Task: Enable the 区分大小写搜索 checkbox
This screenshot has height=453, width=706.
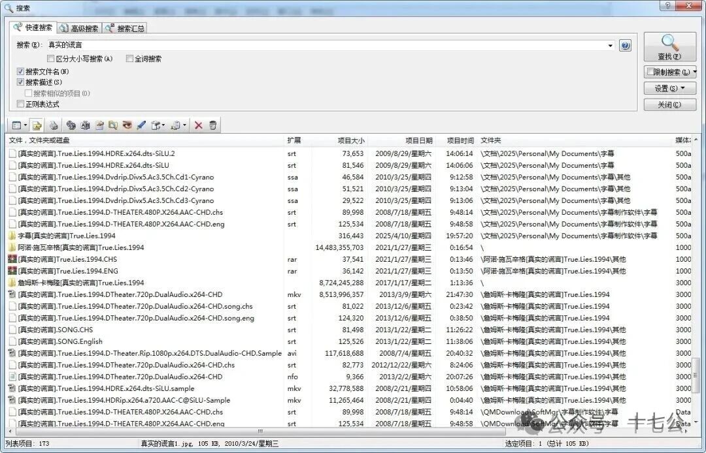Action: point(51,59)
